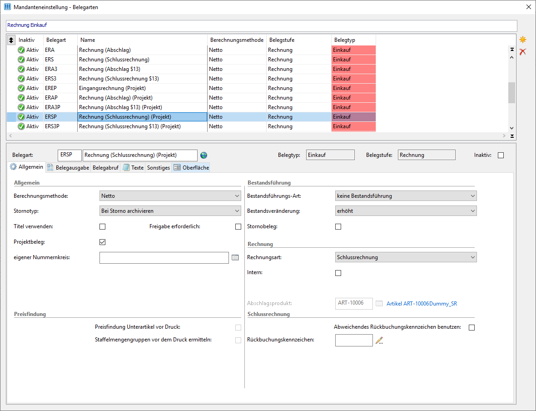Toggle Preisfindung Unterartikel vor Druck checkbox

[238, 327]
